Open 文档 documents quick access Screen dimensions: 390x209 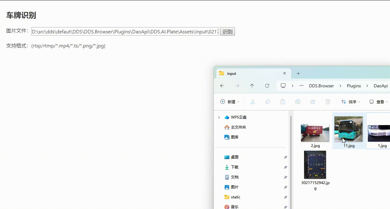(235, 177)
